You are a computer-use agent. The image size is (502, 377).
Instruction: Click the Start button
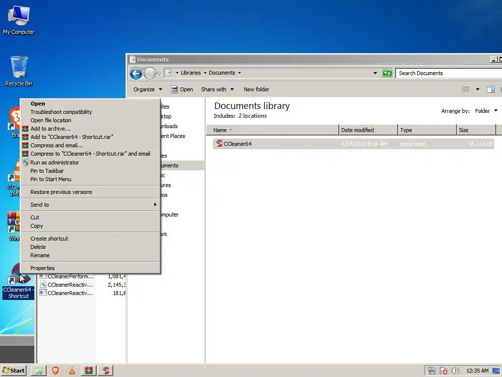click(x=13, y=371)
